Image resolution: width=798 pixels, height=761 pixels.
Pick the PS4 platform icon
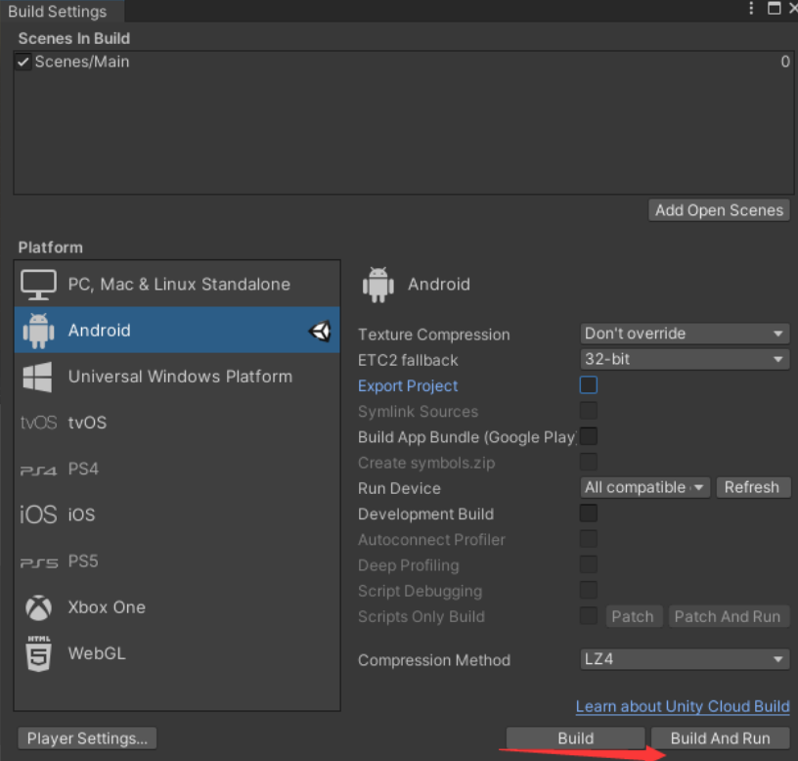pos(38,470)
